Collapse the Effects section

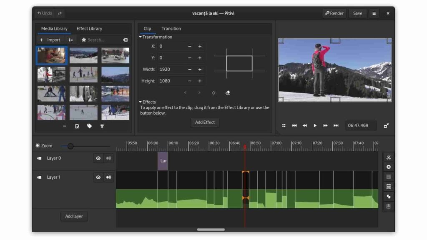point(141,102)
